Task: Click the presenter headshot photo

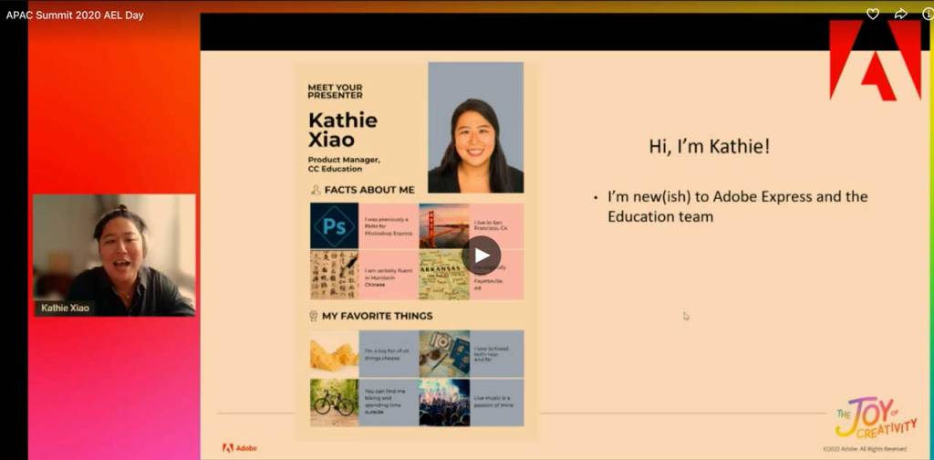Action: pyautogui.click(x=475, y=128)
